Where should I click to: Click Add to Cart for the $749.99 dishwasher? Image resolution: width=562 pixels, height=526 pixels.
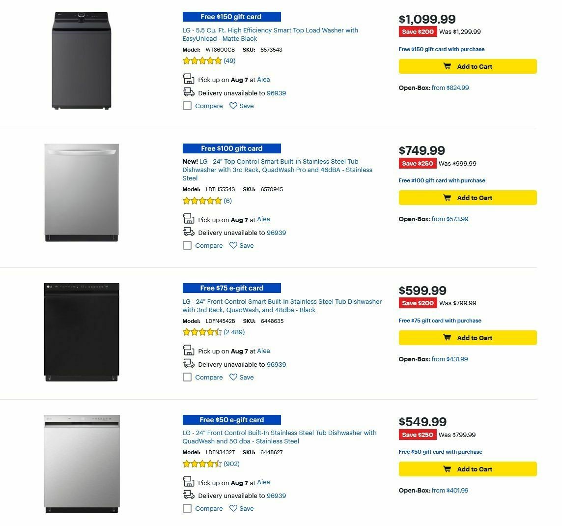coord(467,198)
